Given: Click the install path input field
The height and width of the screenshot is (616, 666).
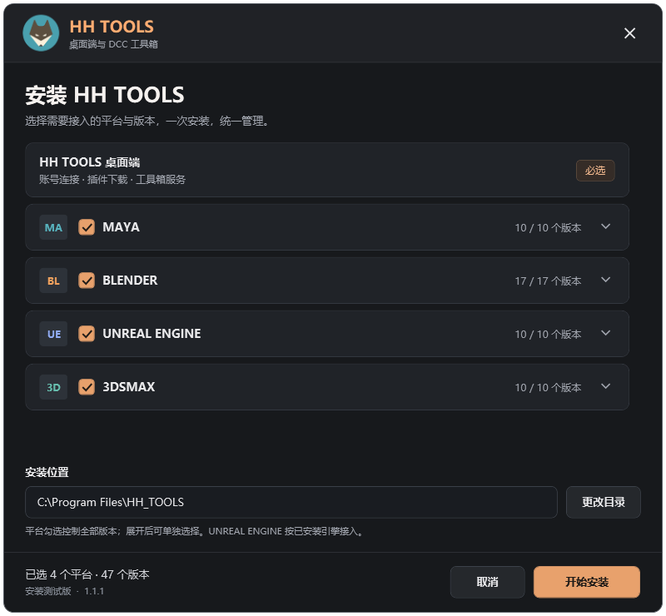Looking at the screenshot, I should point(291,502).
